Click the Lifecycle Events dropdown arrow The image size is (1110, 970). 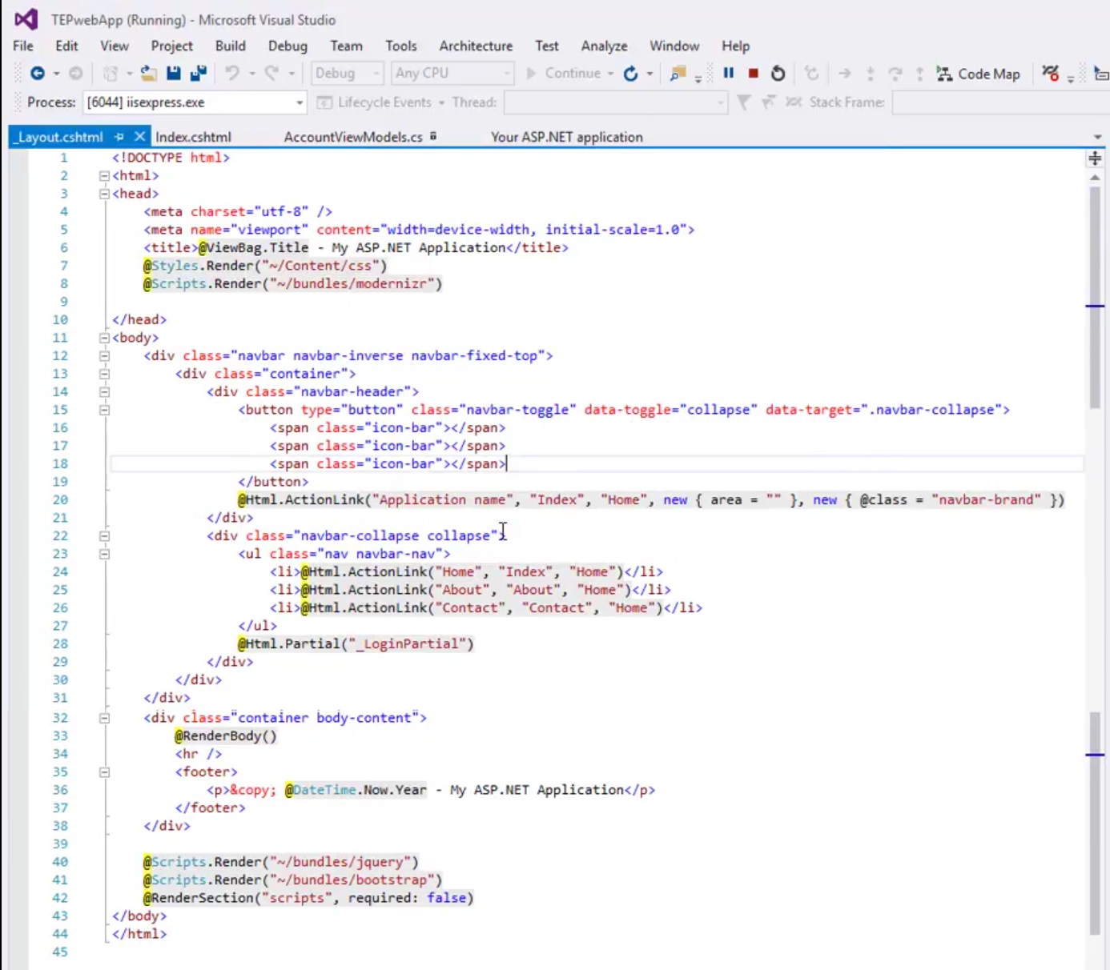point(441,102)
